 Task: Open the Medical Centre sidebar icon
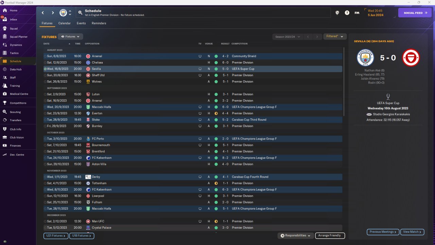tap(5, 94)
